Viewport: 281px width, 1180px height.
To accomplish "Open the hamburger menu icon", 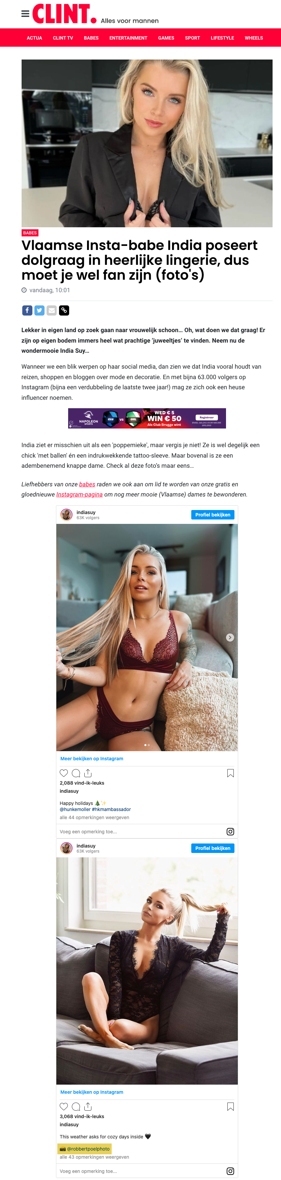I will click(x=25, y=14).
